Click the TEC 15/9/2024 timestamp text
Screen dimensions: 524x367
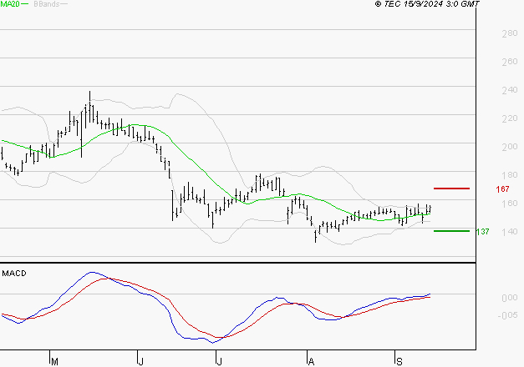click(427, 4)
